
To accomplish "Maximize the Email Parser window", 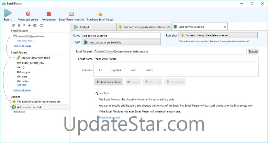I will (x=252, y=3).
